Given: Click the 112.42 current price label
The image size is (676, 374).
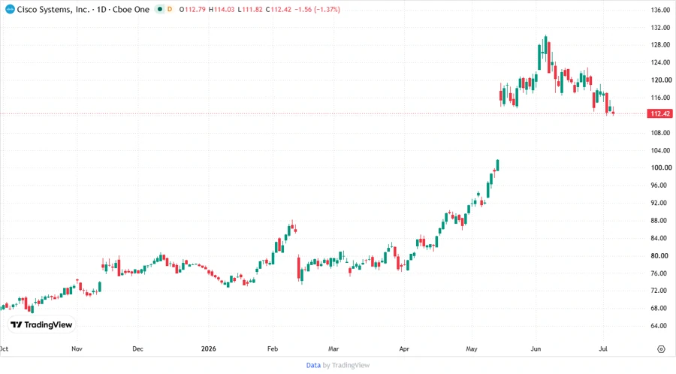Looking at the screenshot, I should [660, 113].
